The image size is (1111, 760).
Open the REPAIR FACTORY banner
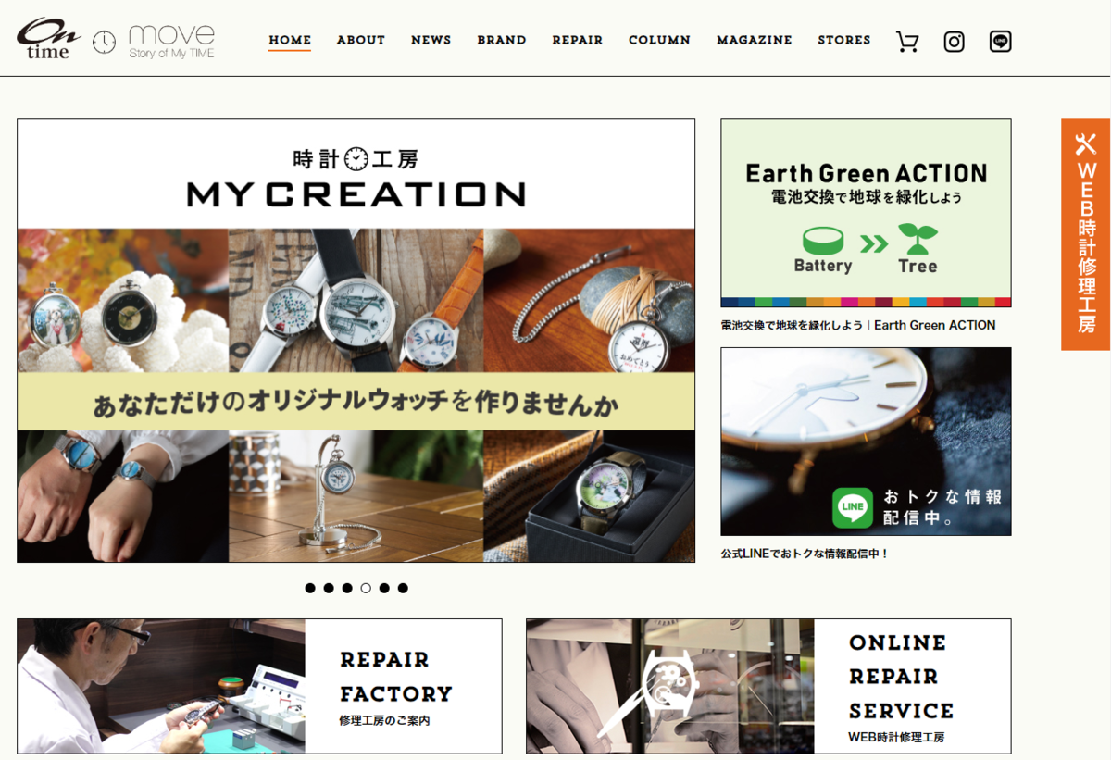[x=259, y=686]
